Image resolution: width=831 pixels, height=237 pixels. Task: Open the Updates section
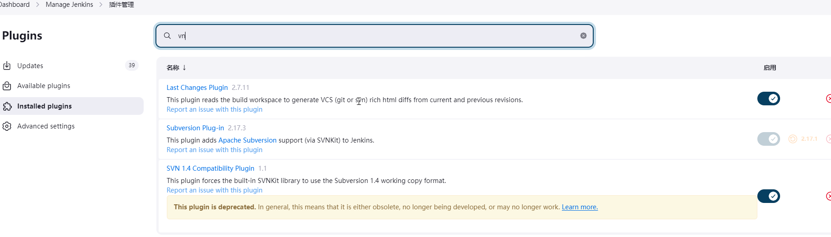30,66
